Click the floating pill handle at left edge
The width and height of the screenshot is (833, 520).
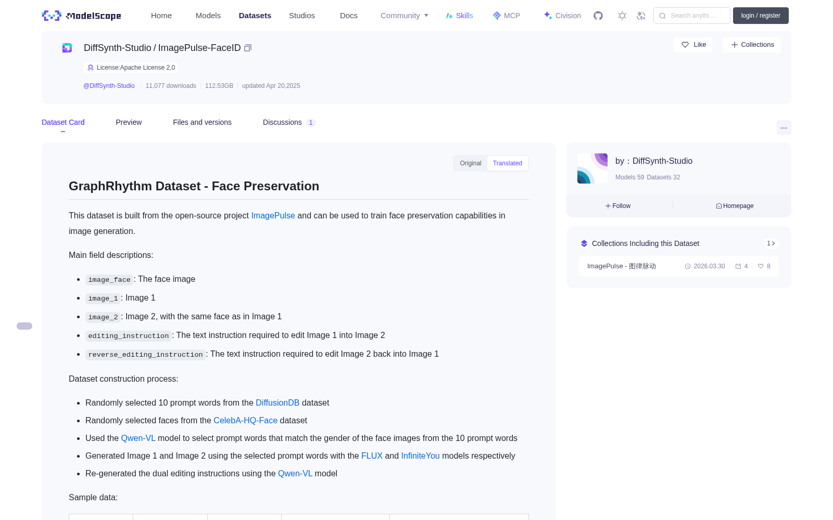tap(24, 326)
